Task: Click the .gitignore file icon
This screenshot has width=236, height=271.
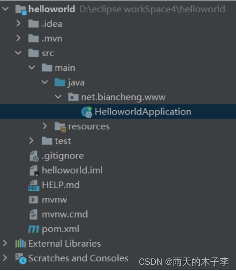Action: tap(34, 156)
